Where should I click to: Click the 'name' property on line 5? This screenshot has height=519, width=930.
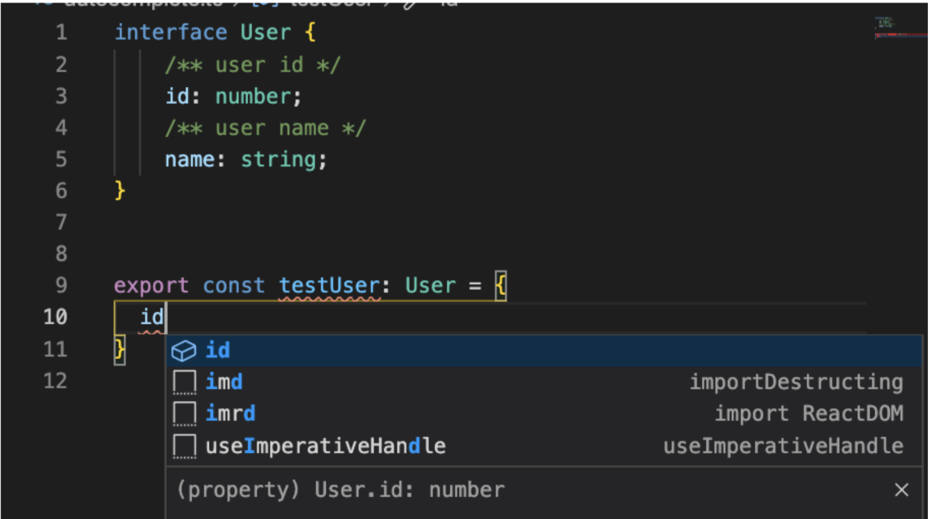click(x=190, y=159)
